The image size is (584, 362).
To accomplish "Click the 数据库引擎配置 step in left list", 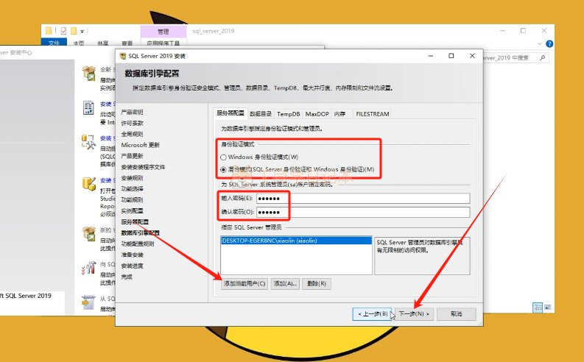I will click(141, 233).
